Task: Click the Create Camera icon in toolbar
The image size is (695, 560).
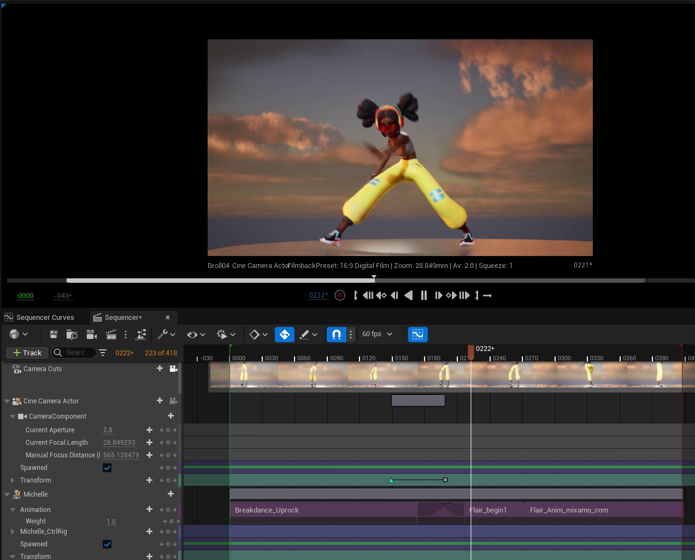Action: [91, 335]
